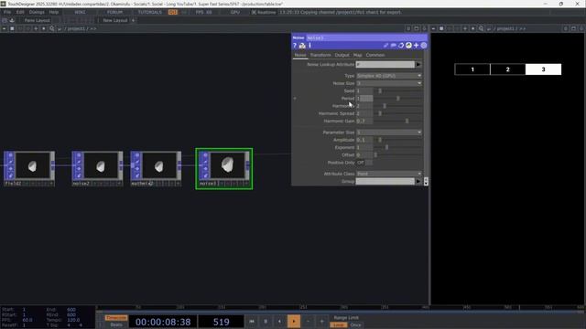Select Once range limit mode
Screen dimensions: 586x329
[356, 325]
